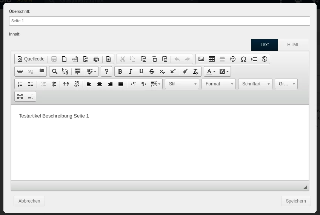Justify the text
This screenshot has width=320, height=215.
tap(121, 84)
